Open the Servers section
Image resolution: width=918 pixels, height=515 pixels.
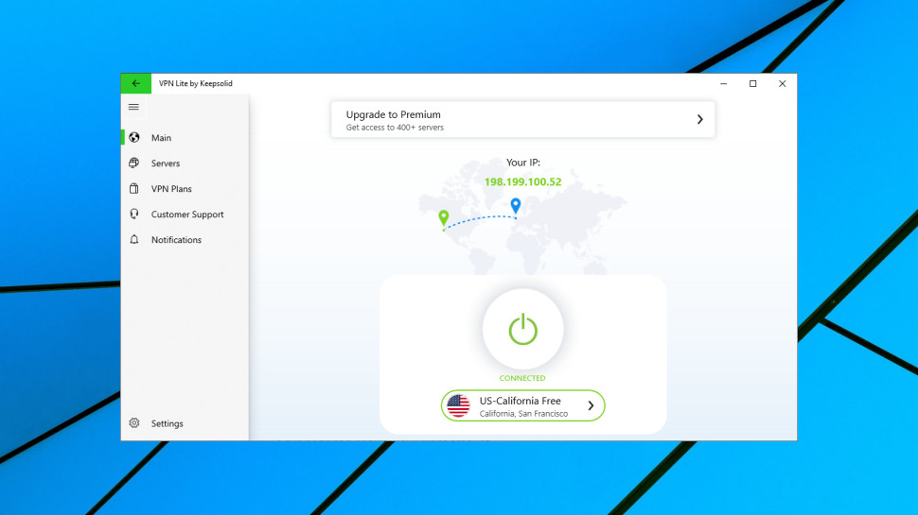pos(185,163)
